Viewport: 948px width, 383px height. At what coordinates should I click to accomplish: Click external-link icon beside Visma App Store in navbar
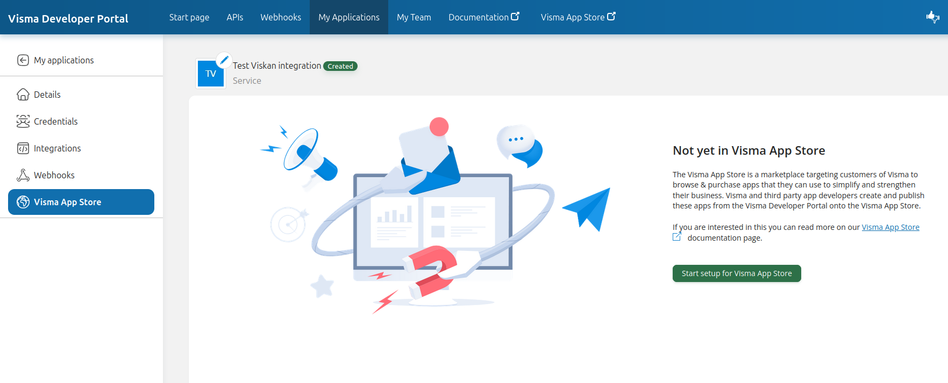pos(611,16)
